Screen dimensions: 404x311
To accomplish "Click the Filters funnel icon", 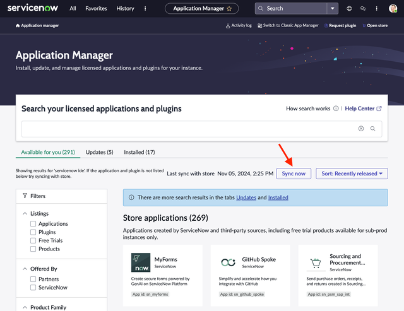I will (x=25, y=196).
